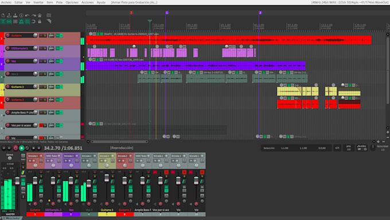Open FX button on Guitarra track panel
The width and height of the screenshot is (390, 220).
57,36
